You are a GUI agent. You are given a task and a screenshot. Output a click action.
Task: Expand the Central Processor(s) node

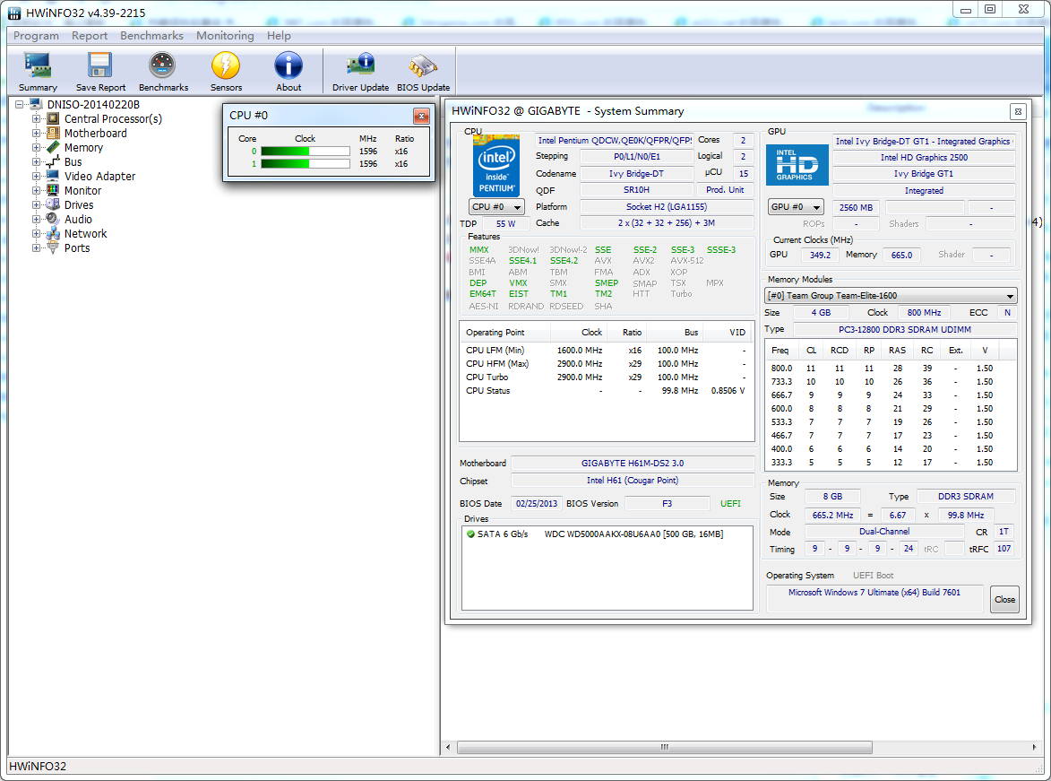pyautogui.click(x=36, y=118)
